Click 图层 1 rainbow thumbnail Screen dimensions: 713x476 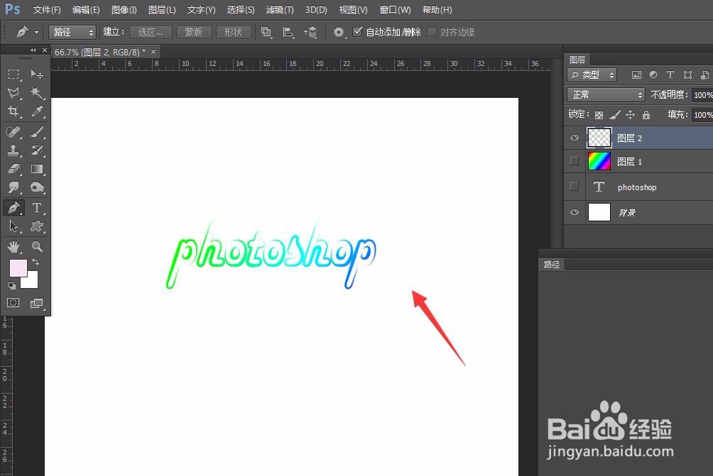point(599,161)
